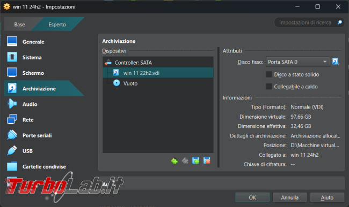This screenshot has width=349, height=207.
Task: Click the Annulla button
Action: [290, 197]
